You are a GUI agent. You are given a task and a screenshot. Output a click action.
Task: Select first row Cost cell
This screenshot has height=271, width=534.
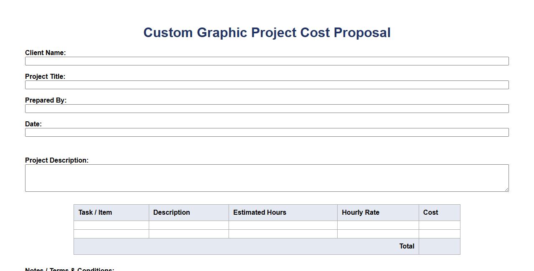pyautogui.click(x=440, y=225)
